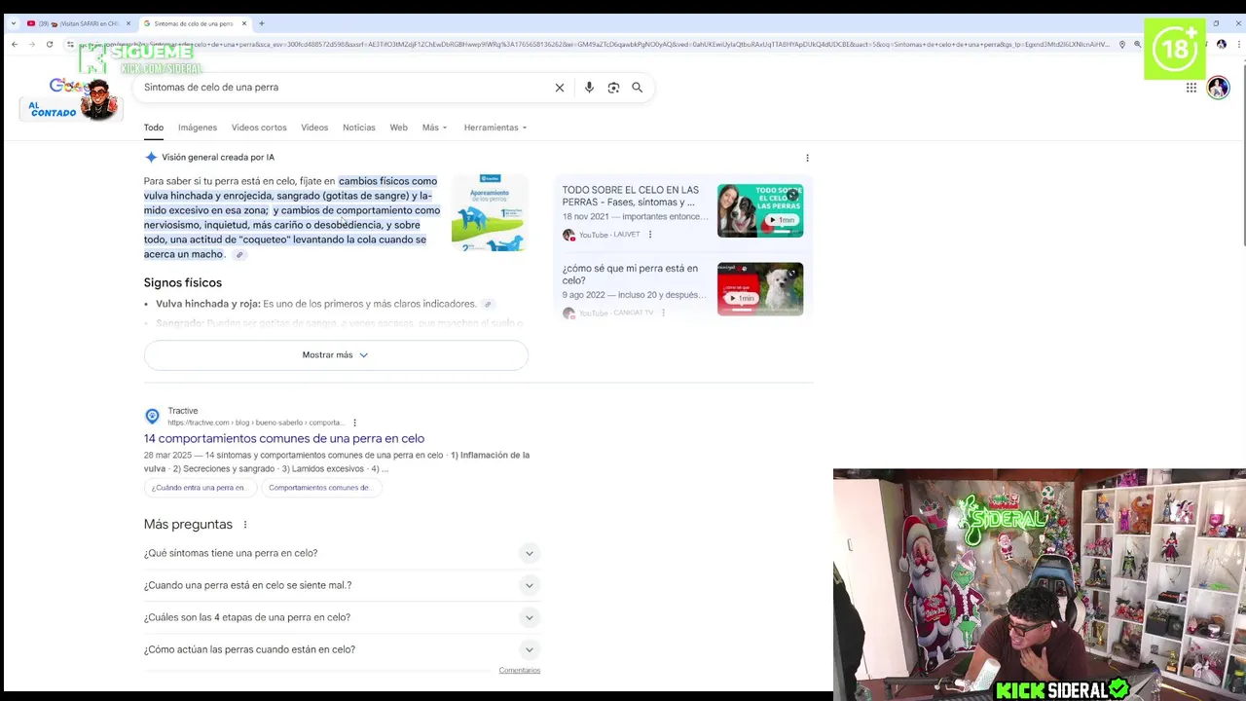This screenshot has height=701, width=1246.
Task: Play the white puppy video thumbnail
Action: [760, 289]
